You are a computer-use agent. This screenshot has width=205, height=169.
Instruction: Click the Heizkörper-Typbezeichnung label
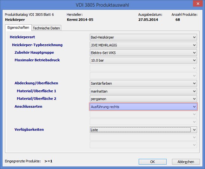pyautogui.click(x=37, y=45)
